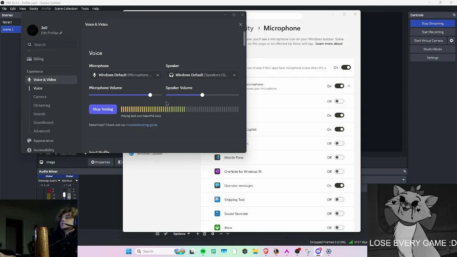
Task: Click Stop Testing mic button
Action: [x=103, y=109]
